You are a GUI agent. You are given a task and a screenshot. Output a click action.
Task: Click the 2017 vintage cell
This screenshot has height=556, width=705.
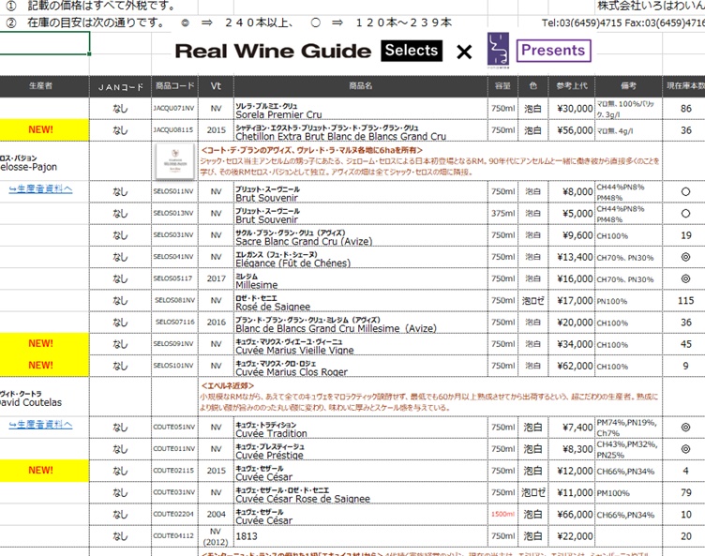tap(216, 278)
